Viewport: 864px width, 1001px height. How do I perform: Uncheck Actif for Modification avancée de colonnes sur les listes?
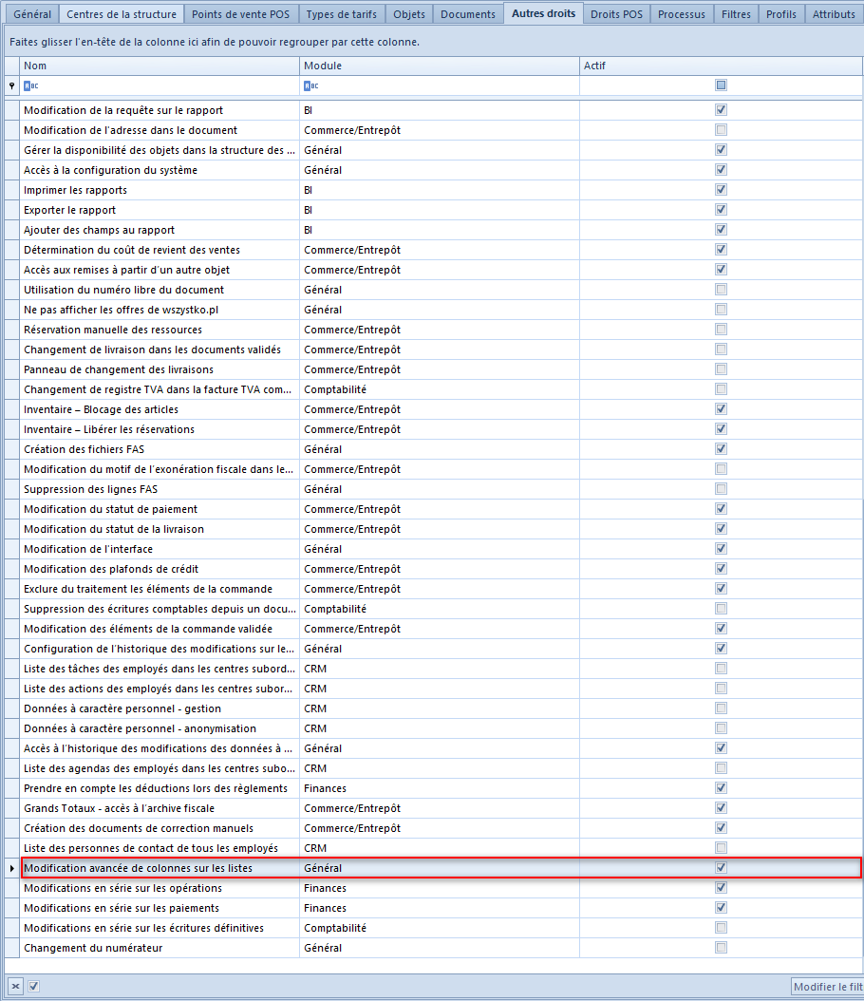click(x=721, y=868)
